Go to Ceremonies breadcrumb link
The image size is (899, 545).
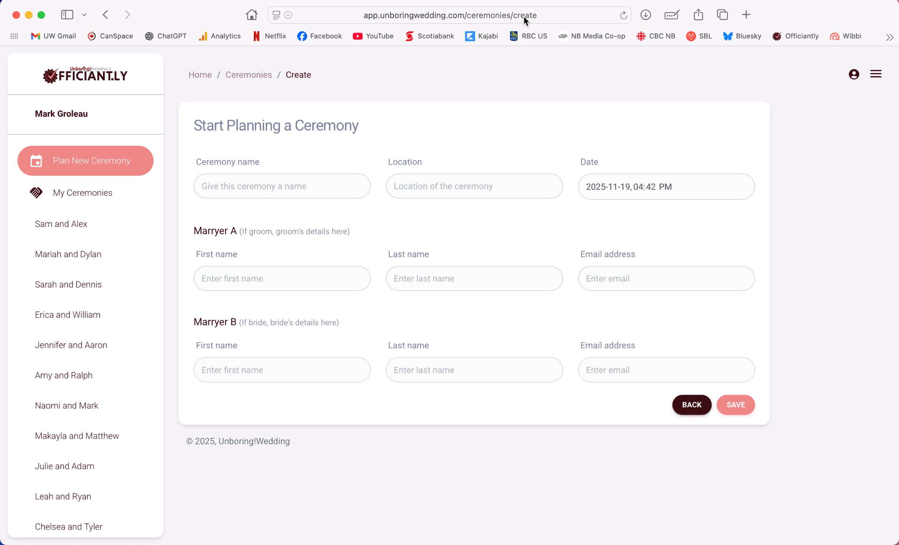click(x=248, y=75)
